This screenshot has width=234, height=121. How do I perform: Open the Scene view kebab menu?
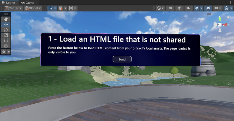[230, 2]
